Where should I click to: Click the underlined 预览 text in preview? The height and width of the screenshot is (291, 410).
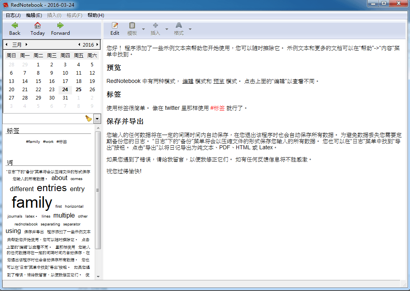tap(219, 81)
